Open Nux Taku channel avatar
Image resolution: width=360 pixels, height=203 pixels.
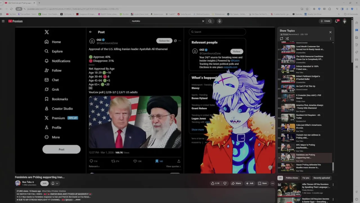[18, 183]
